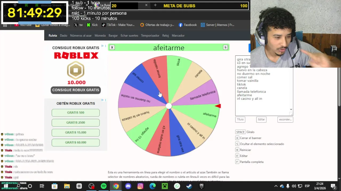The image size is (341, 191).
Task: Open the notification center icon
Action: (x=333, y=186)
